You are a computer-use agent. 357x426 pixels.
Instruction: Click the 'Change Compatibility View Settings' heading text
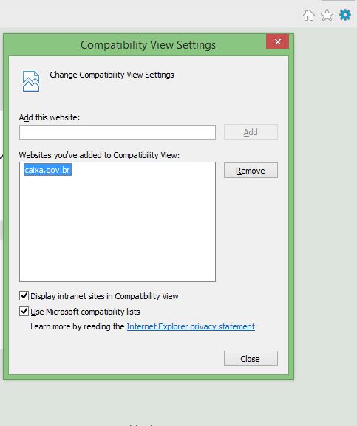point(112,75)
